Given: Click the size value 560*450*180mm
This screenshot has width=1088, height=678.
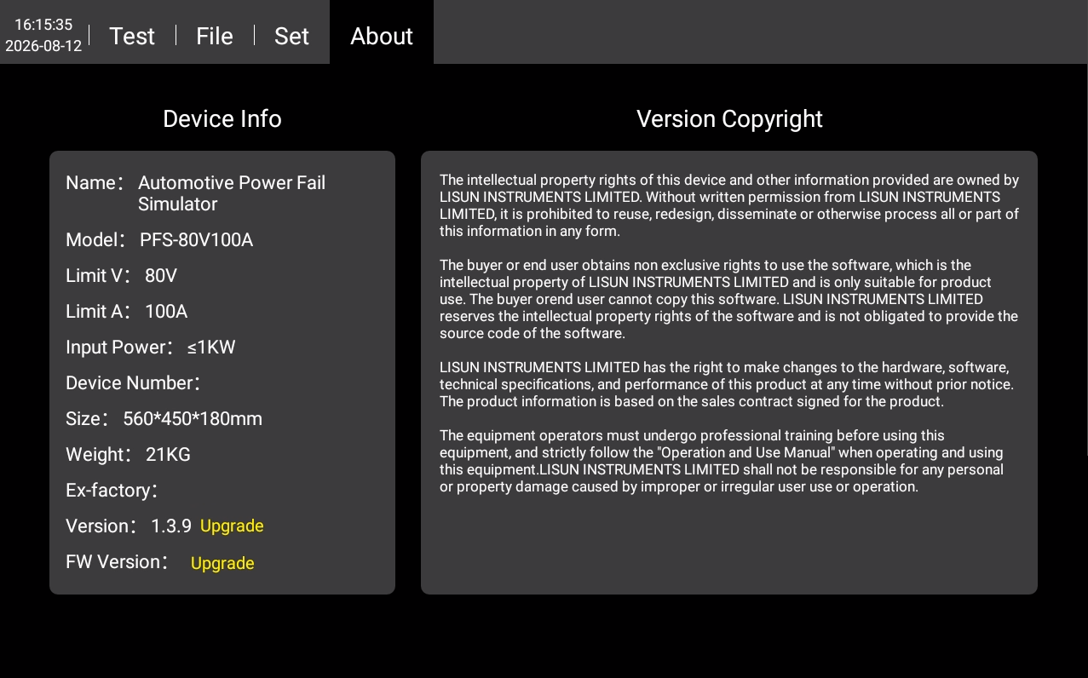Looking at the screenshot, I should point(193,419).
